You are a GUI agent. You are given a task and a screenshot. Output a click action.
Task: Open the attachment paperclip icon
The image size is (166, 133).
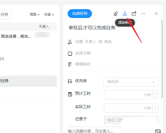coord(116,14)
